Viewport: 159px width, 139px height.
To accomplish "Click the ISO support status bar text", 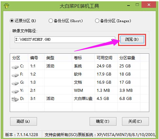I will [x=100, y=135].
